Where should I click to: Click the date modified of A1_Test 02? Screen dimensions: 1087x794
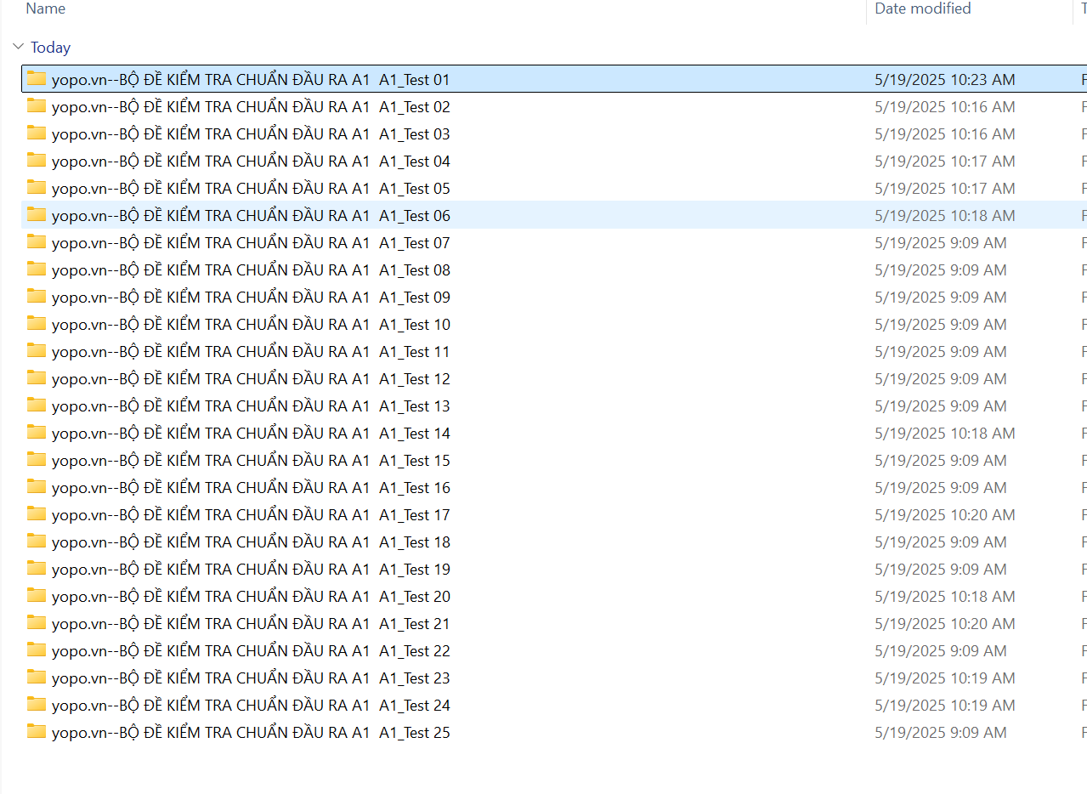(x=944, y=107)
